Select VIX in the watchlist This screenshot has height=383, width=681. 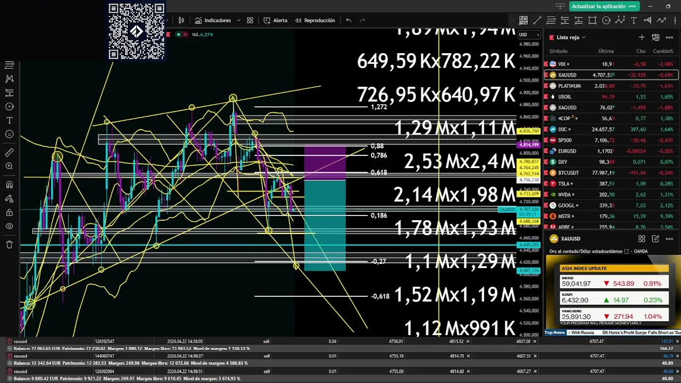(611, 64)
